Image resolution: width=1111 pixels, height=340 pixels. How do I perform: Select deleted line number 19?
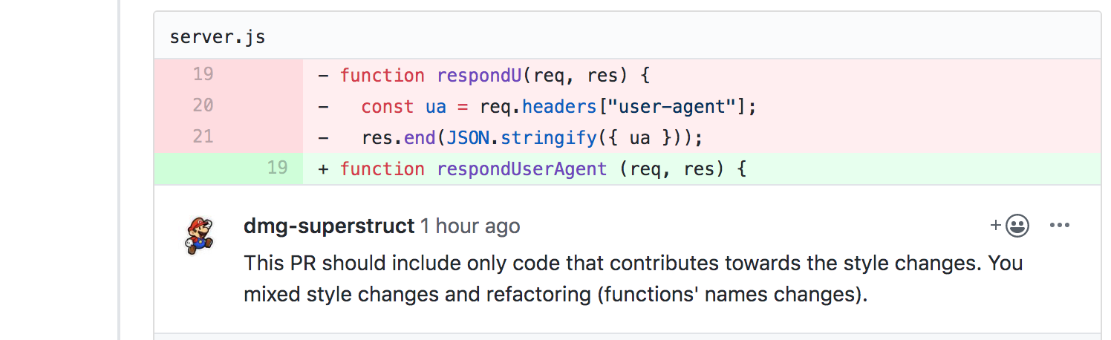203,74
